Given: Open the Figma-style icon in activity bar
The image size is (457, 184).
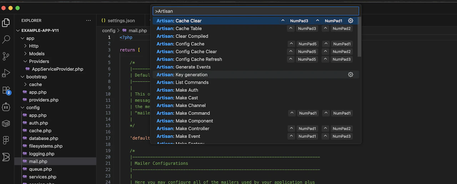Looking at the screenshot, I should click(x=6, y=140).
